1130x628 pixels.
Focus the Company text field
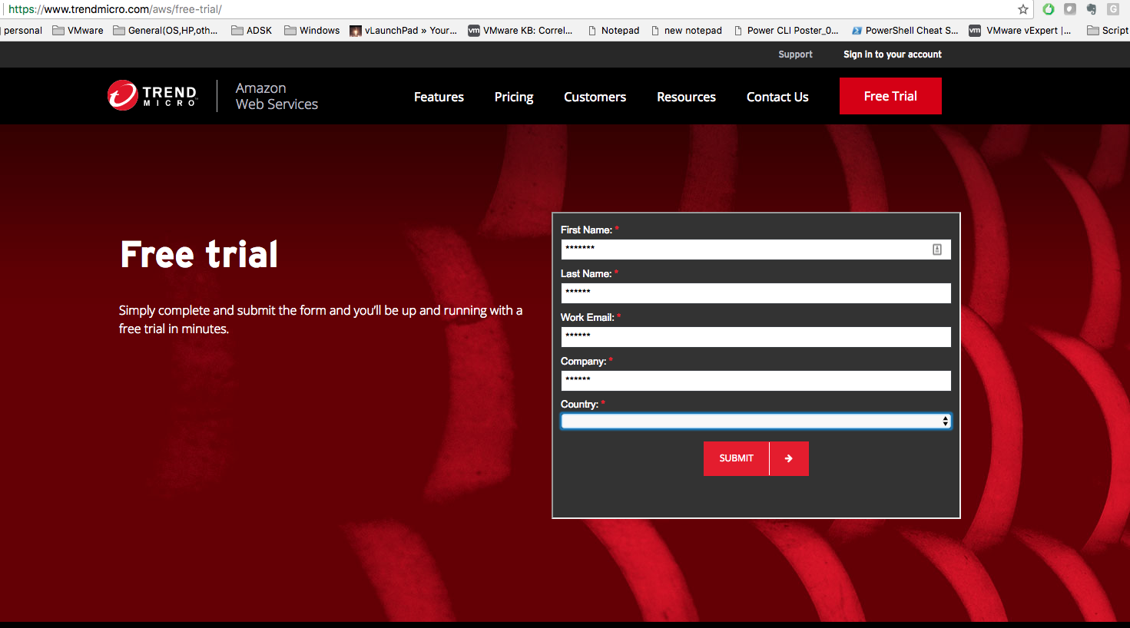pyautogui.click(x=756, y=381)
